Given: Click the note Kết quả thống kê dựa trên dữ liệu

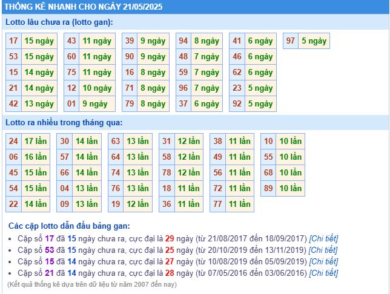Looking at the screenshot, I should pos(92,284).
